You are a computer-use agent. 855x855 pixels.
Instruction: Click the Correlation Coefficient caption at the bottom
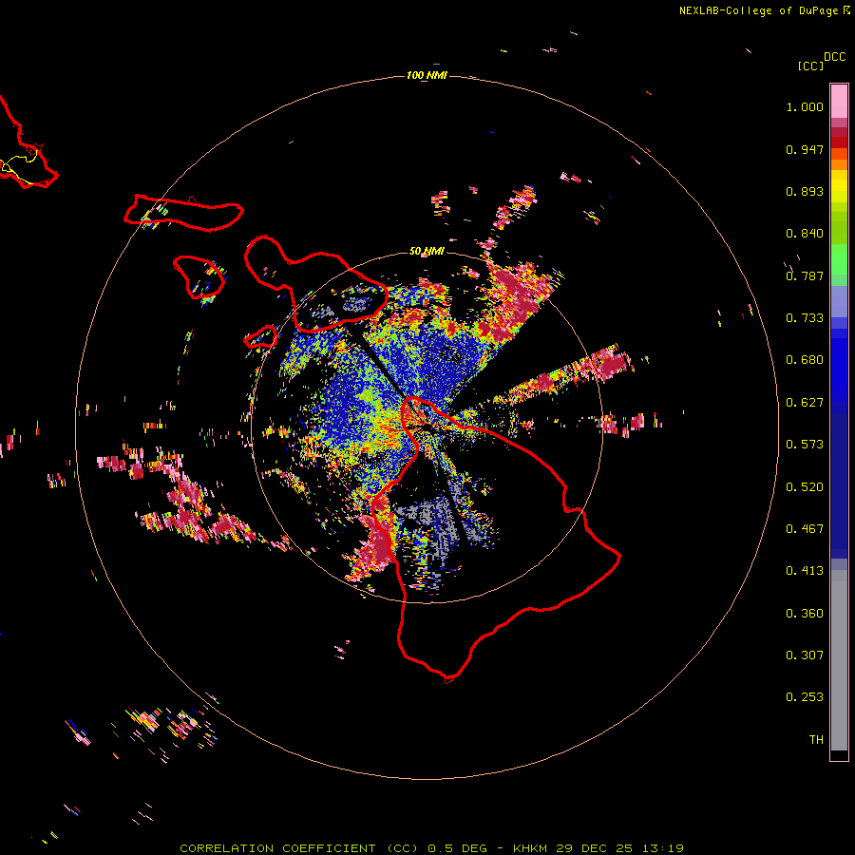tap(431, 848)
